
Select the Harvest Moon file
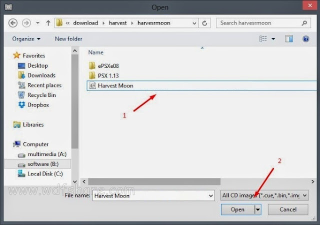click(x=201, y=85)
